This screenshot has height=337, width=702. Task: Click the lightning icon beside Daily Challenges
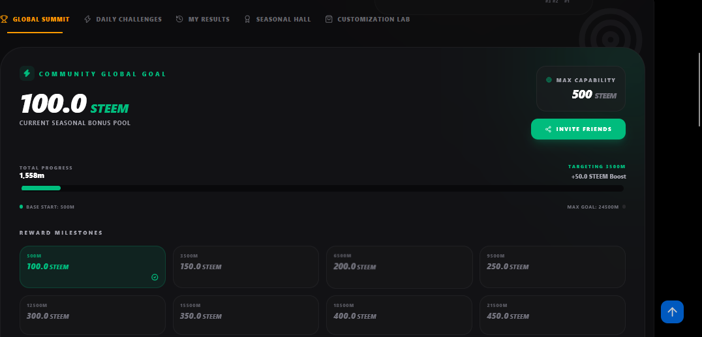87,20
